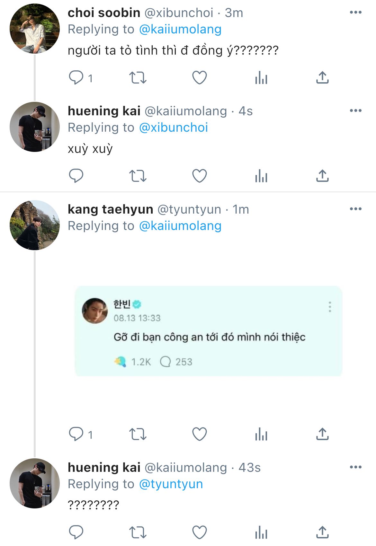The image size is (376, 546).
Task: Like huening kai's "xuỳ xuỳ" reply
Action: click(199, 176)
